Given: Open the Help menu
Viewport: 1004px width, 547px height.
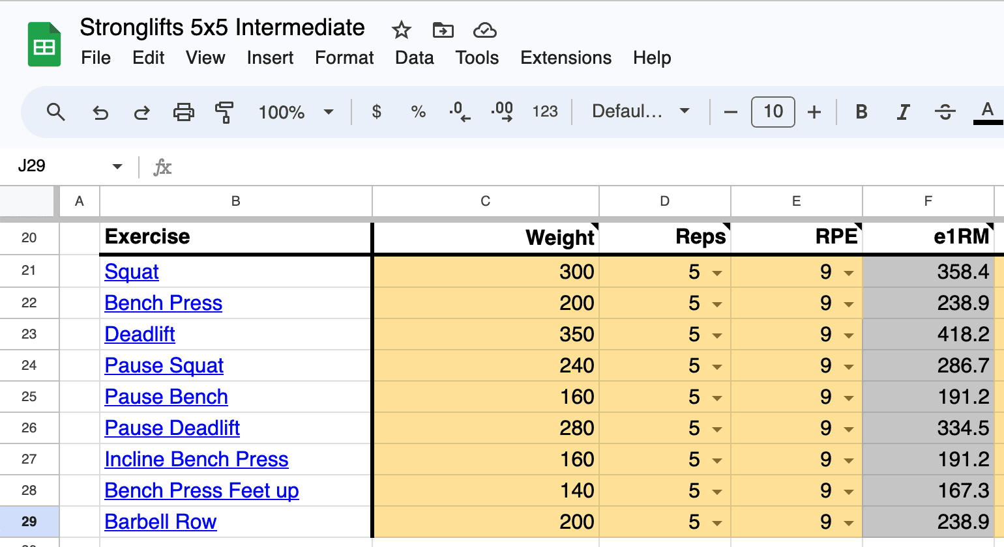Looking at the screenshot, I should coord(652,58).
